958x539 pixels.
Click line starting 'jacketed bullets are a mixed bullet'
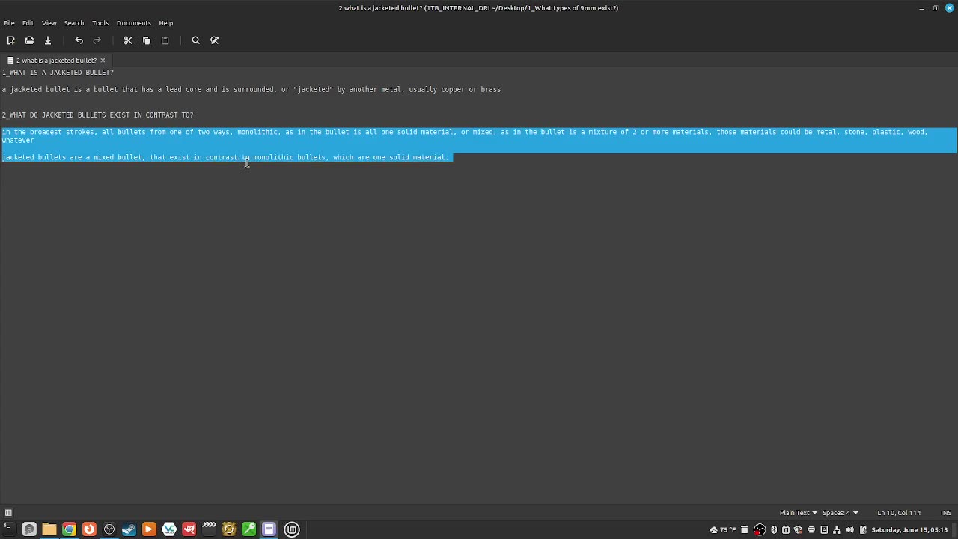point(225,158)
